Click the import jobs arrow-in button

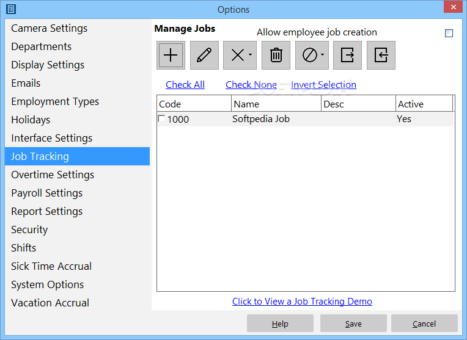coord(381,56)
